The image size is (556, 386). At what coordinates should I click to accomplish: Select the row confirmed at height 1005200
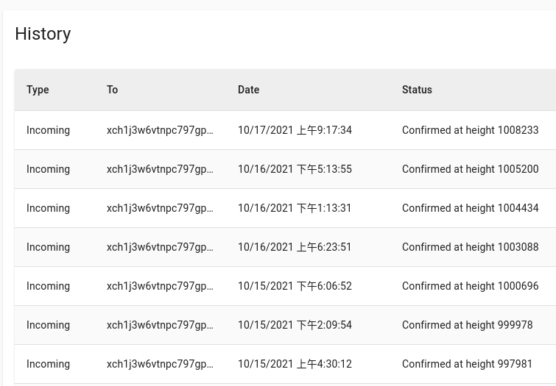tap(285, 169)
